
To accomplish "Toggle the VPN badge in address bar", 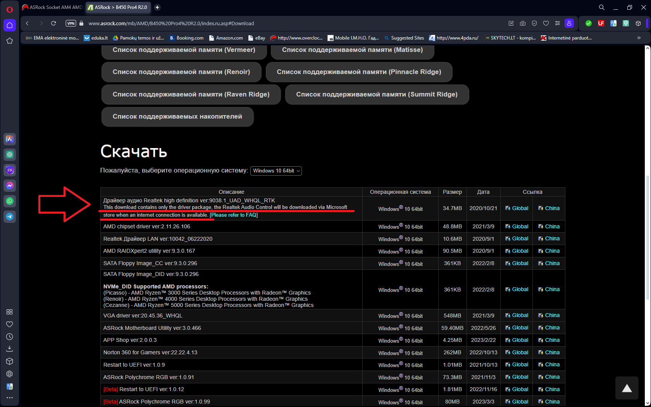I will tap(71, 23).
